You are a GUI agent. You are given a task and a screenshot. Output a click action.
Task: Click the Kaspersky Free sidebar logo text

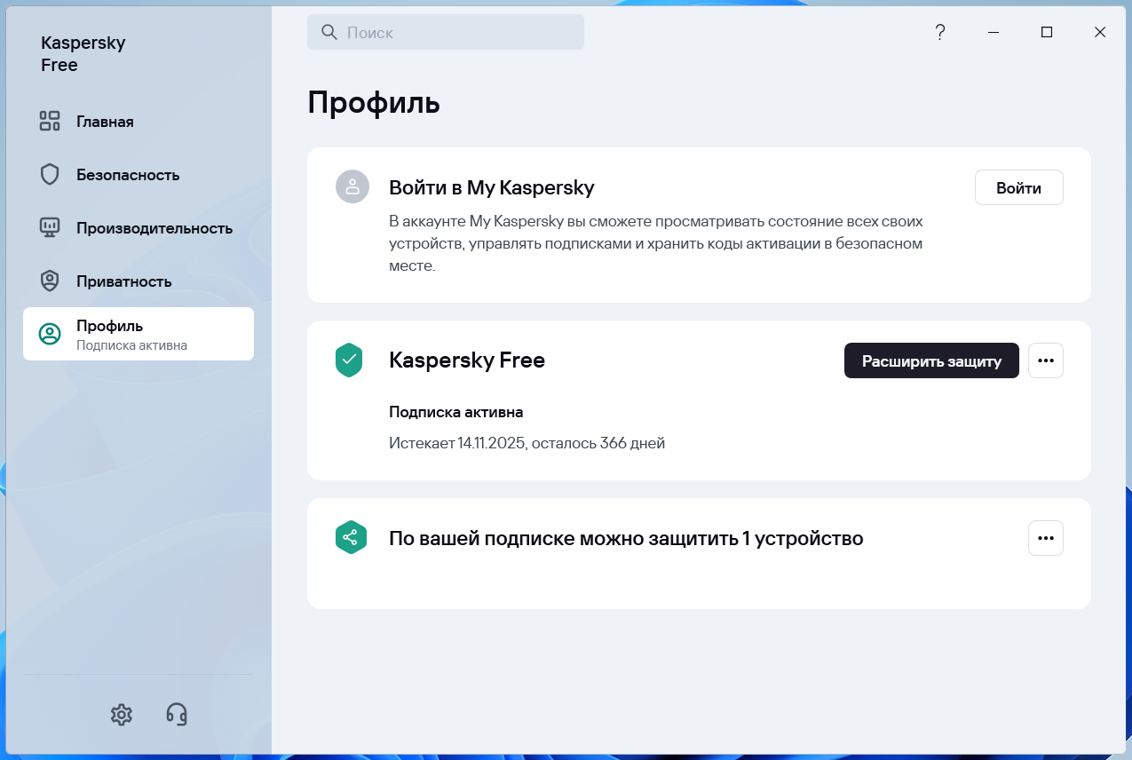coord(83,54)
